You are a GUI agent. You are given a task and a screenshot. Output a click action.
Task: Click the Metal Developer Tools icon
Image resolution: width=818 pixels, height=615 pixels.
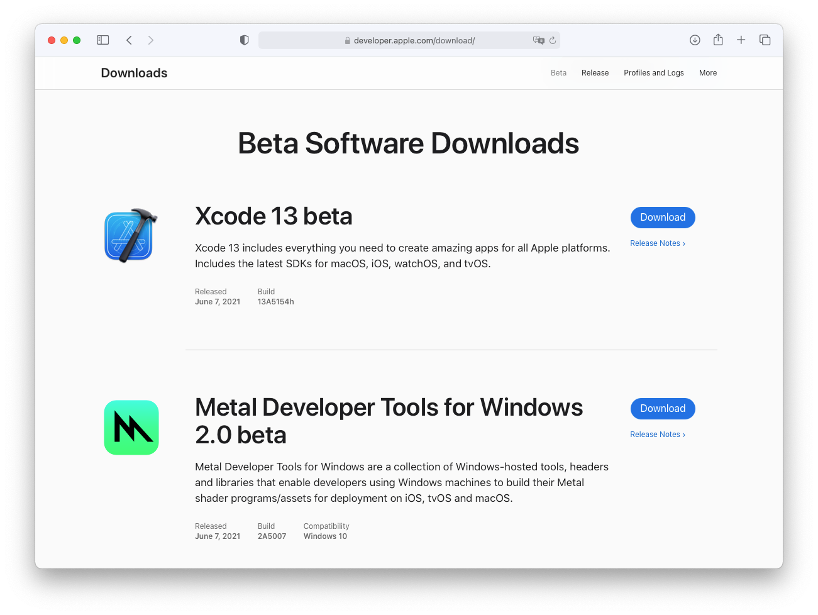tap(131, 428)
